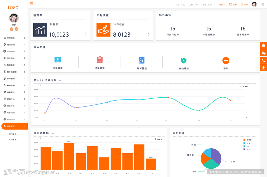Select 用户管理 submenu item
The image size is (267, 177).
click(x=13, y=140)
